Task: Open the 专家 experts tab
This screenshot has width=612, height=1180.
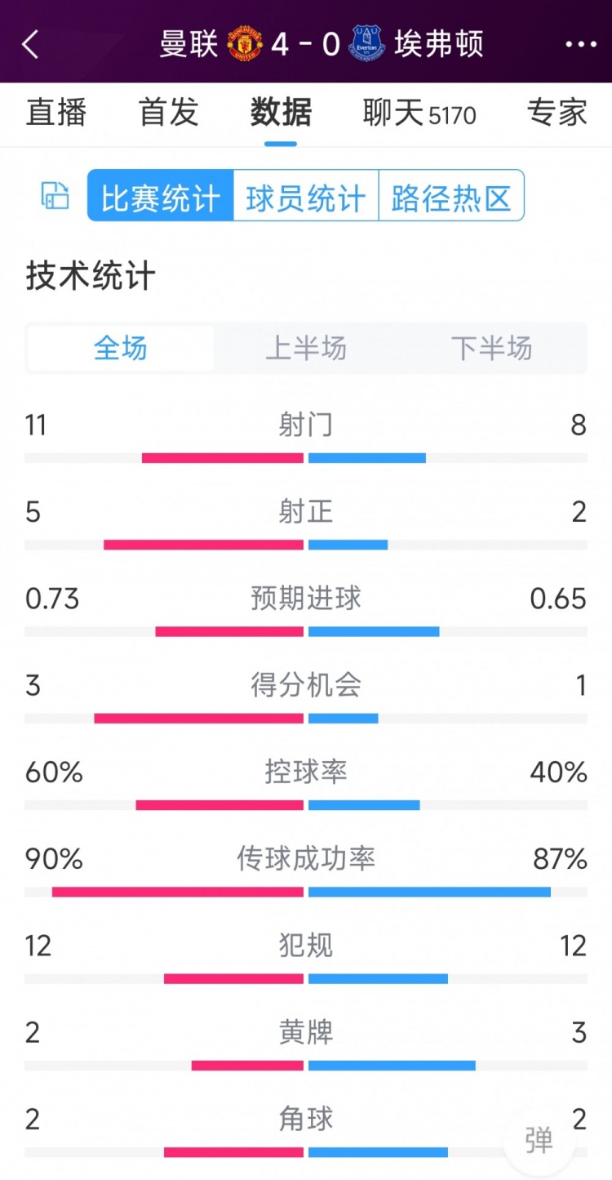Action: (x=557, y=113)
